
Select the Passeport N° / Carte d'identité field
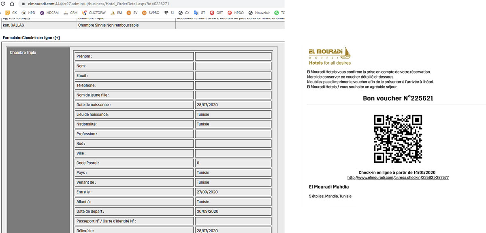(x=233, y=221)
